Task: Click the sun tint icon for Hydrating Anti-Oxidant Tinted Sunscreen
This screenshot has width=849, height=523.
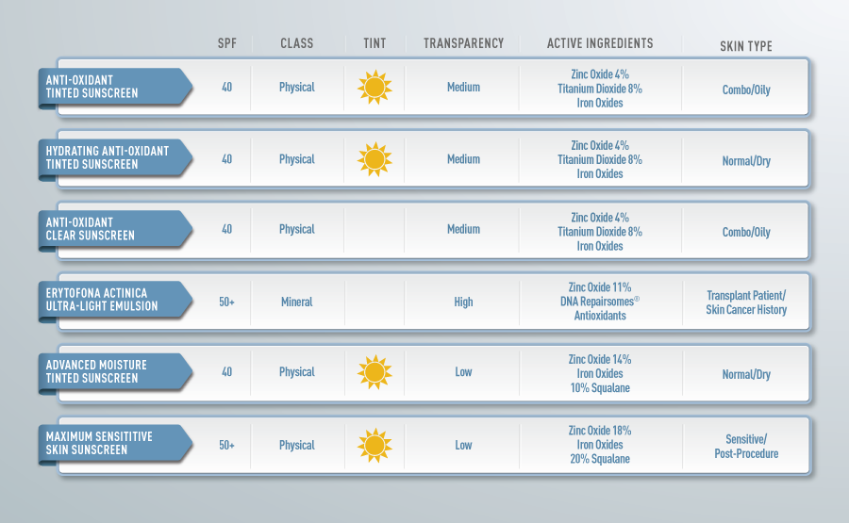Action: (375, 159)
